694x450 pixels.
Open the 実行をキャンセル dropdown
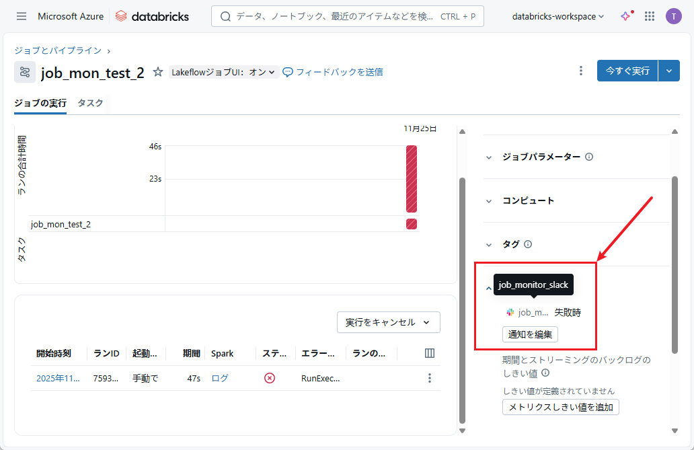coord(388,322)
